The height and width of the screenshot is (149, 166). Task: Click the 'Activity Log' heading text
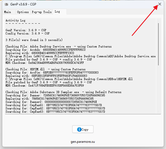(15, 20)
